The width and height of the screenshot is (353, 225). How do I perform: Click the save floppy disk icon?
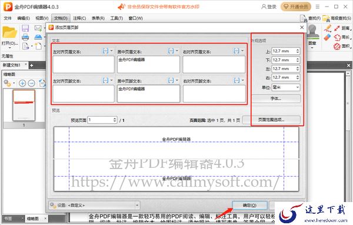25,28
